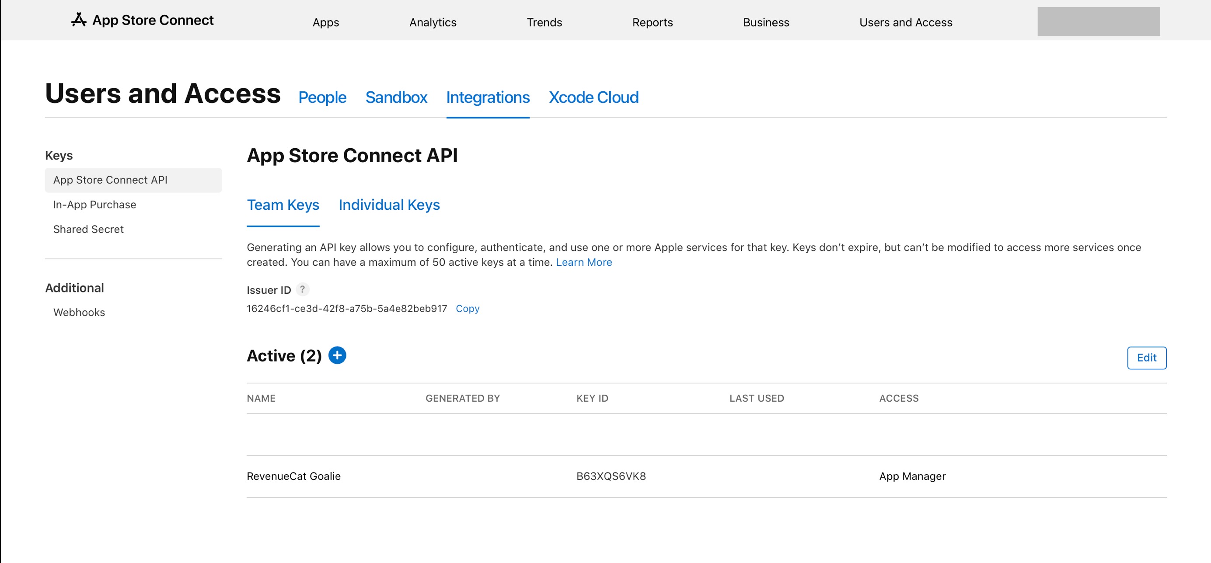Open Reports in the top navigation
This screenshot has width=1211, height=563.
(x=652, y=22)
